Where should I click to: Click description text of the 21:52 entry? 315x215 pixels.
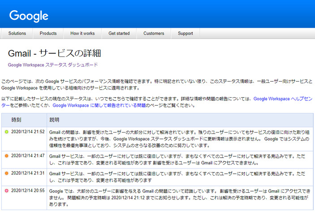(179, 139)
